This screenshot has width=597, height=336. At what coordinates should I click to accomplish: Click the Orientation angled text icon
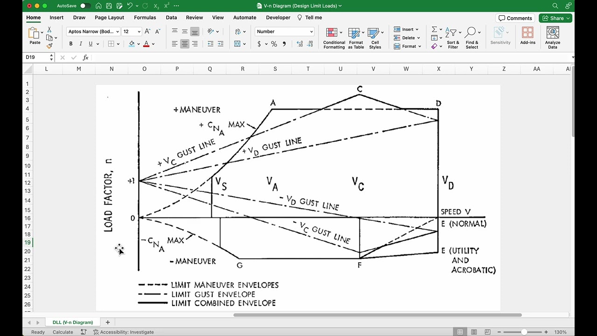[210, 31]
